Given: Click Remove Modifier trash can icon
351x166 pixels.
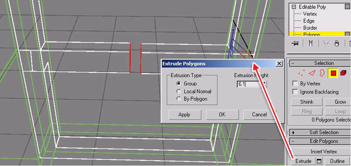Looking at the screenshot, I should point(337,43).
